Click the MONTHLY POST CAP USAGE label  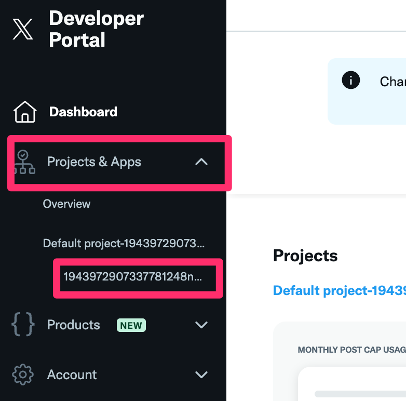point(351,350)
